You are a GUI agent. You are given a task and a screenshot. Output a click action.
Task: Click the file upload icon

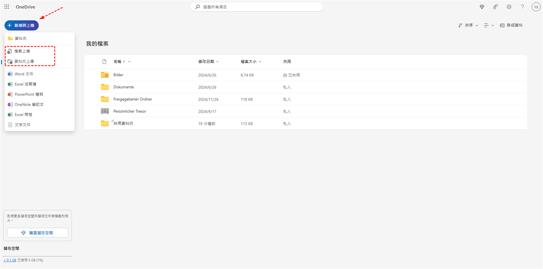(x=10, y=51)
